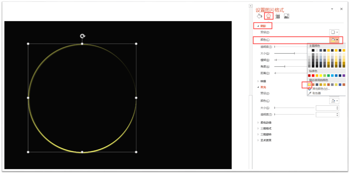The width and height of the screenshot is (350, 174).
Task: Choose dark navy blue from standard colors
Action: click(340, 76)
